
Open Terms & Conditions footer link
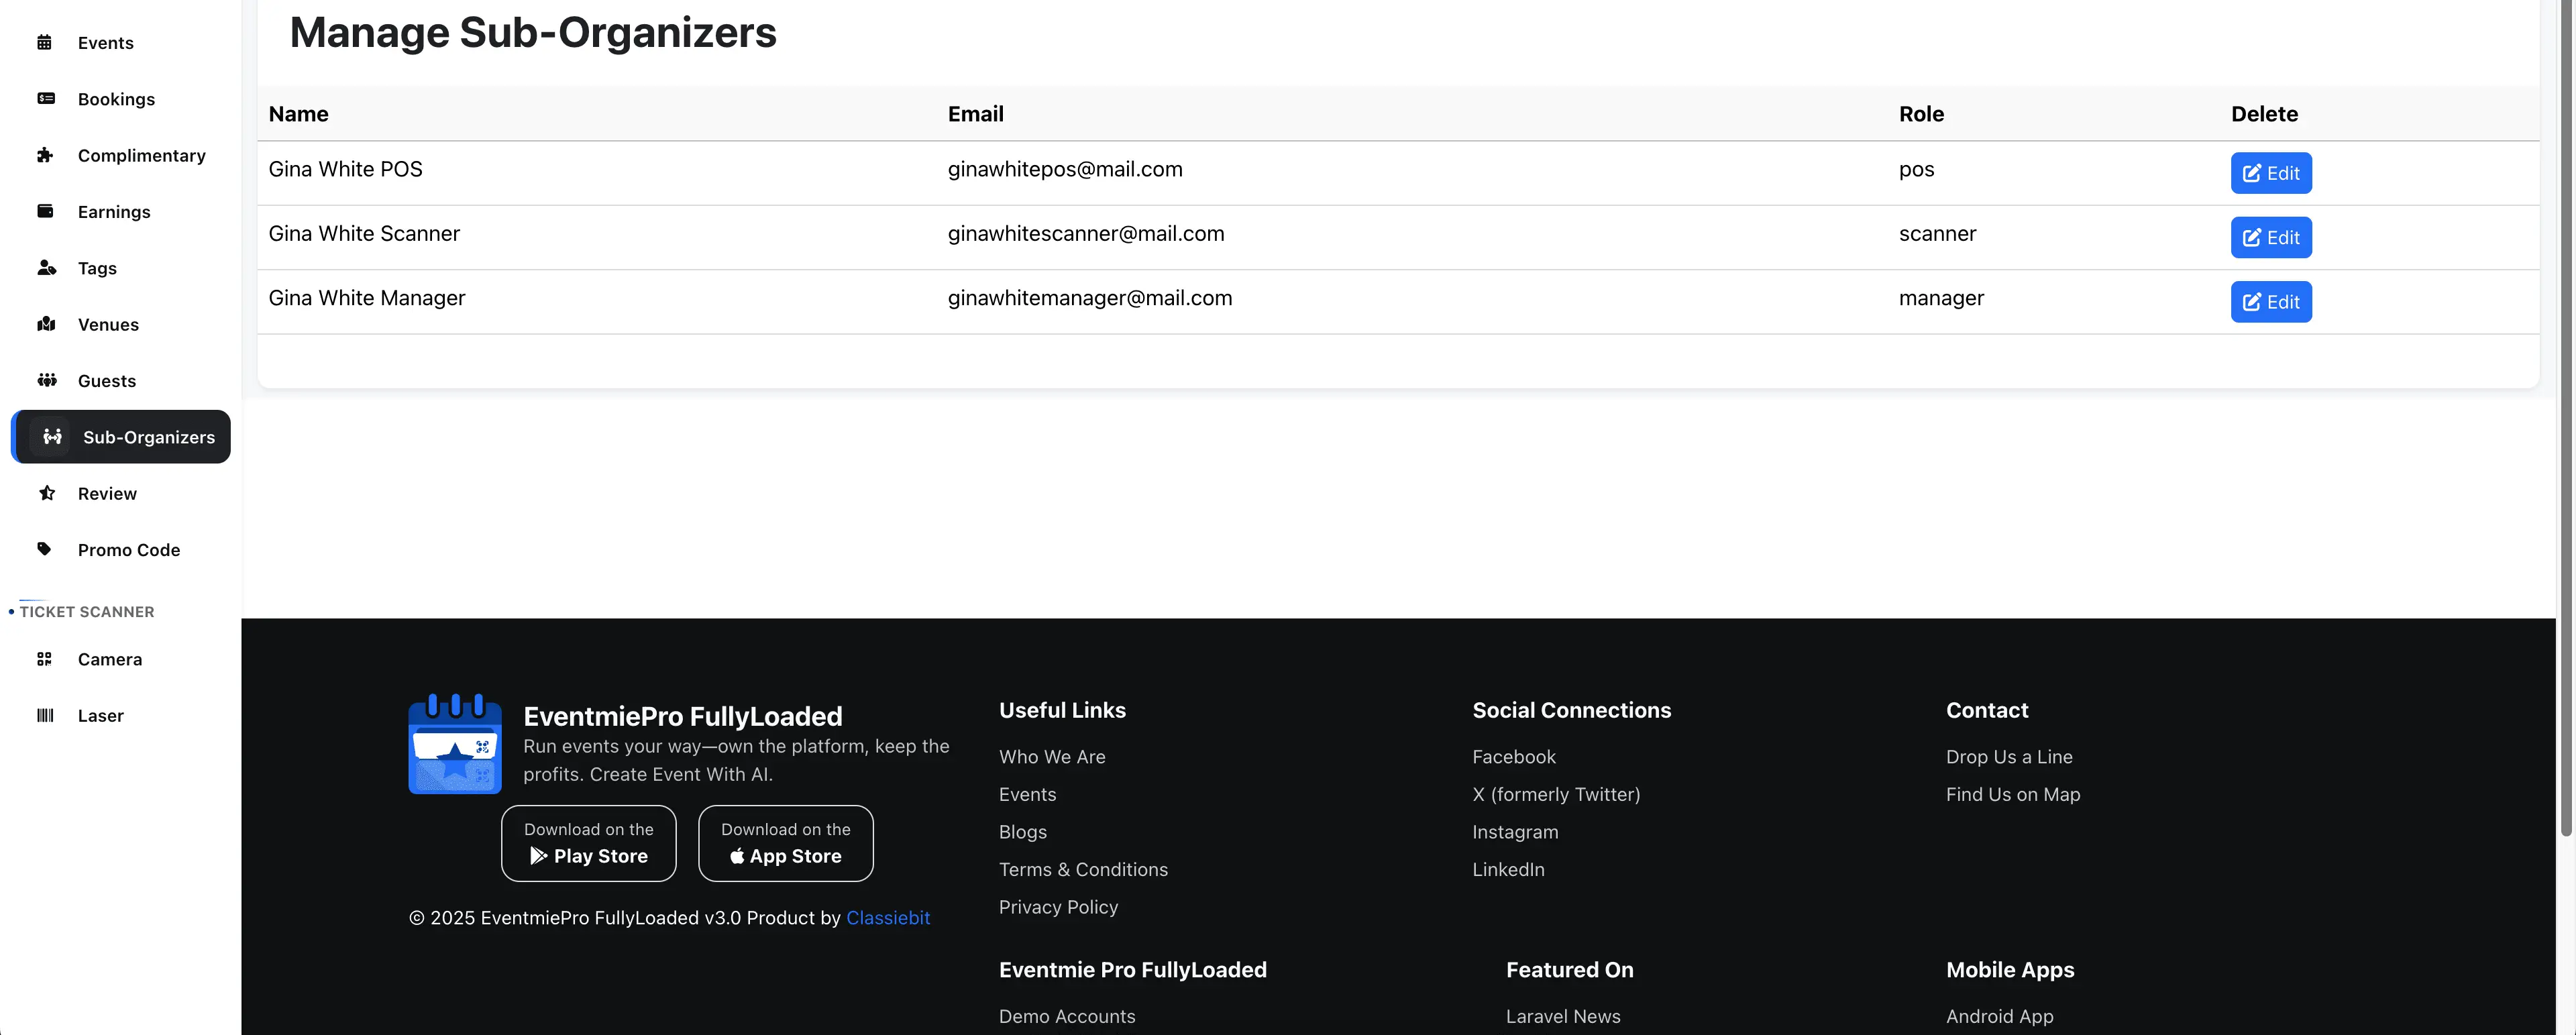click(x=1083, y=869)
